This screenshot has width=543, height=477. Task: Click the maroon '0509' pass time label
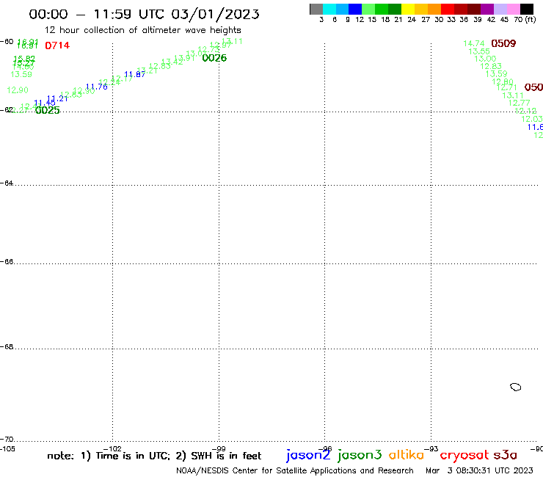tap(503, 43)
